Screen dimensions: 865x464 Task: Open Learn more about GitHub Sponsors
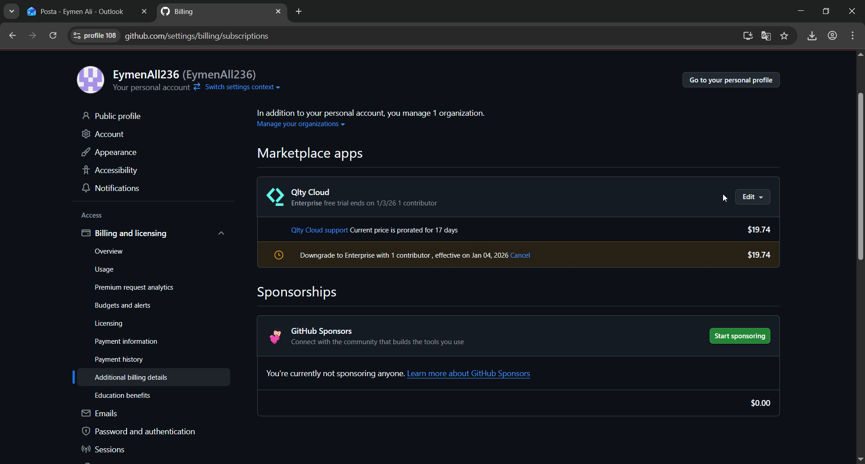click(x=468, y=373)
